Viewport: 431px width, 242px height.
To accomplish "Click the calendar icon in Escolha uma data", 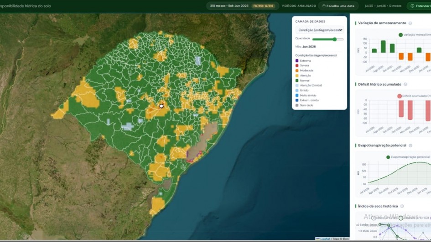I will click(x=324, y=6).
